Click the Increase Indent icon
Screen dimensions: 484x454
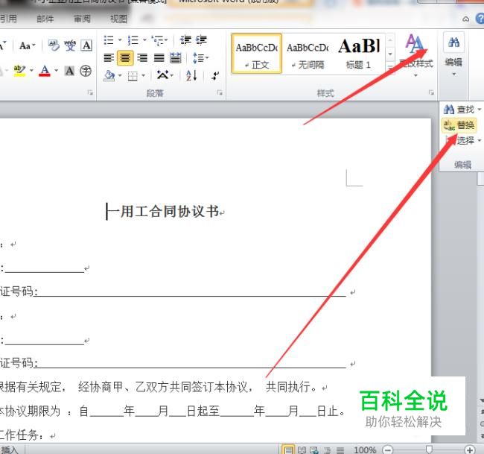click(x=201, y=40)
